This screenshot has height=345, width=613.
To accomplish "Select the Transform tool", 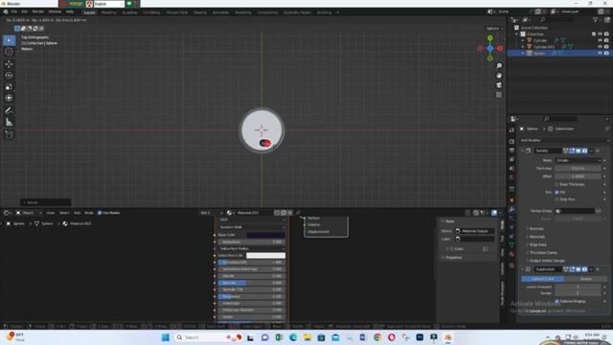I will 9,98.
